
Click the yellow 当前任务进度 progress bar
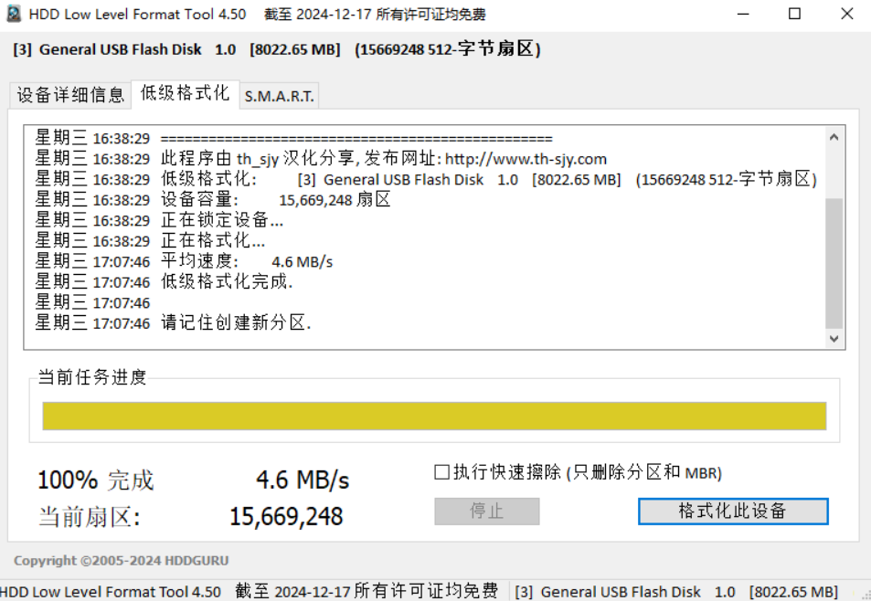pyautogui.click(x=434, y=416)
